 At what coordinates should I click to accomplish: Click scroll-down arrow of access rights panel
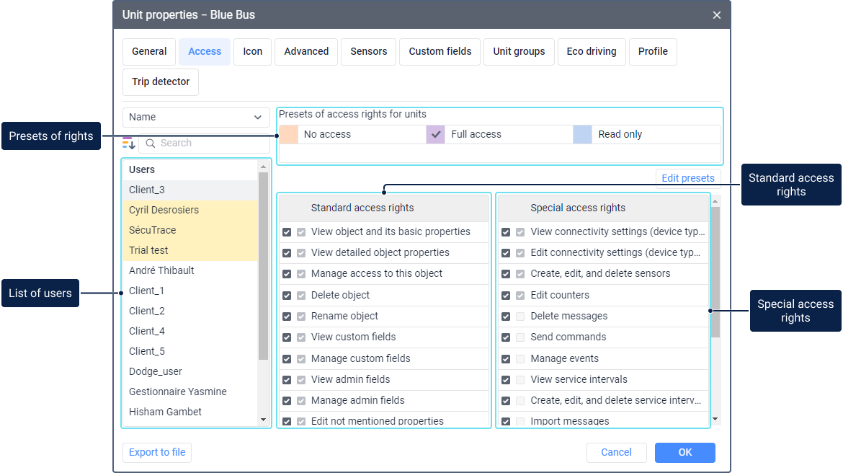click(715, 419)
